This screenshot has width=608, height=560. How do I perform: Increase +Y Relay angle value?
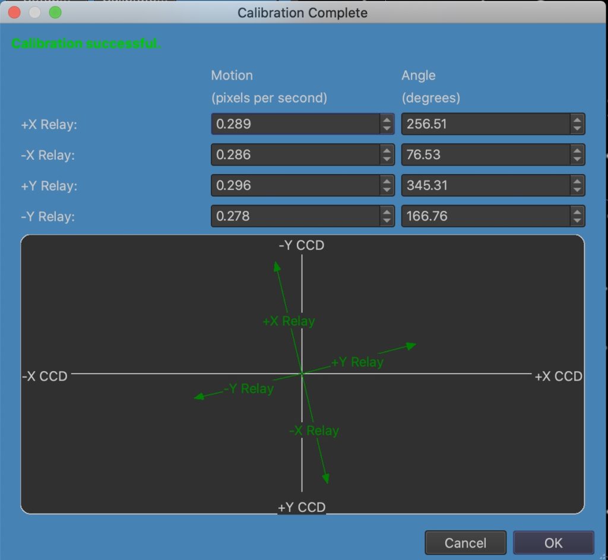point(577,181)
